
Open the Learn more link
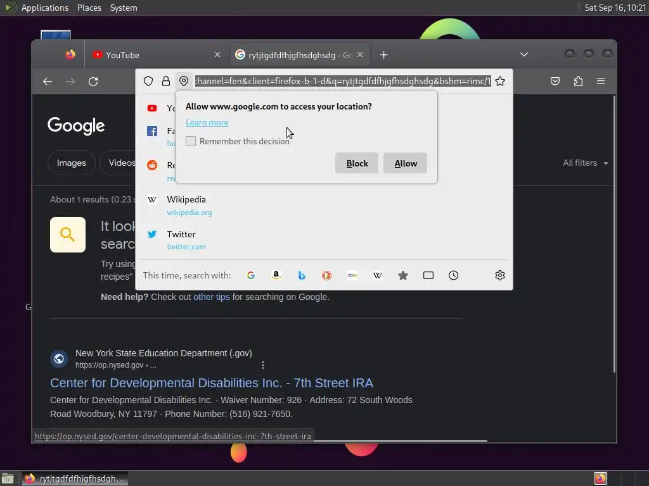tap(207, 122)
